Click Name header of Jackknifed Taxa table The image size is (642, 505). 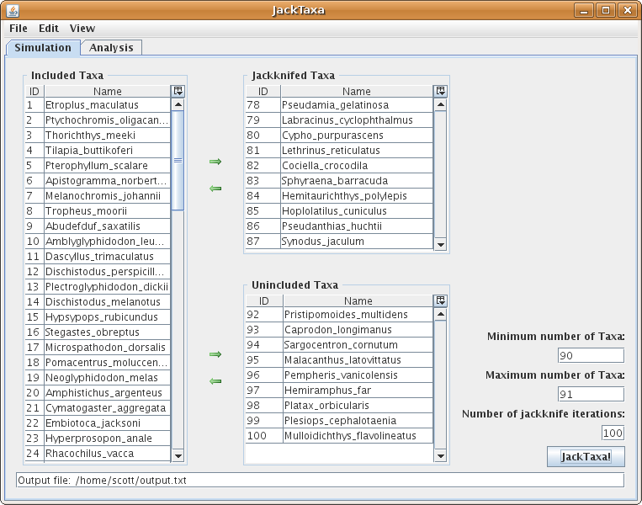pos(357,92)
